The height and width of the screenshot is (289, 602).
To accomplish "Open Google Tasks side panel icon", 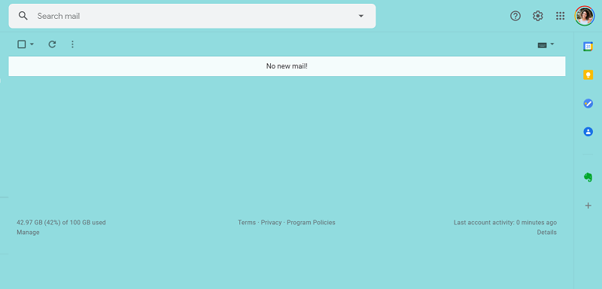I will coord(588,103).
